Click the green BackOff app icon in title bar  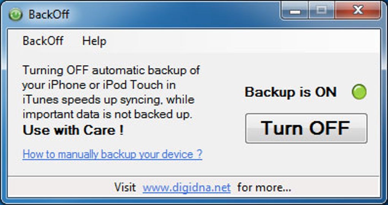point(15,14)
